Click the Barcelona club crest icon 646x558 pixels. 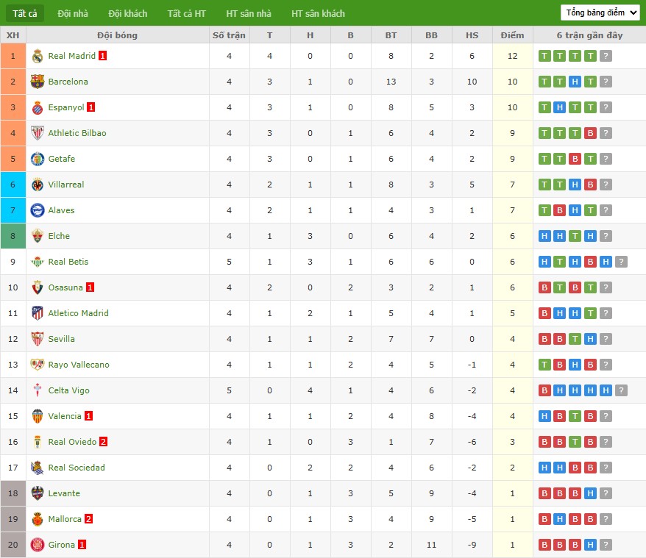click(38, 82)
